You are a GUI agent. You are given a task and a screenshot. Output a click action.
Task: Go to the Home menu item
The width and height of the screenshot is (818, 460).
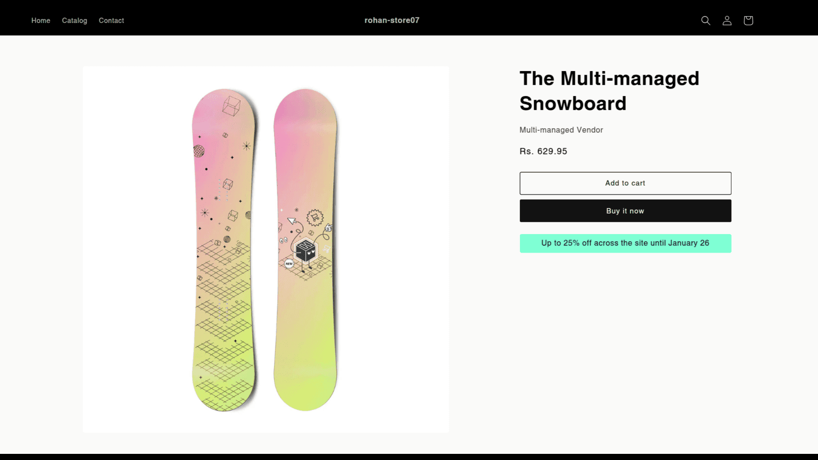[41, 20]
